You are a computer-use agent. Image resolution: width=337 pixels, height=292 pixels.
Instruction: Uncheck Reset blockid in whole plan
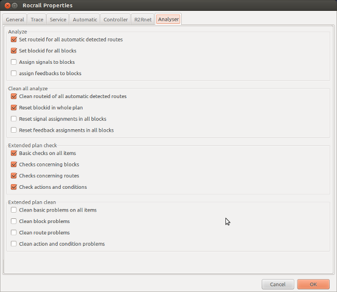click(14, 108)
